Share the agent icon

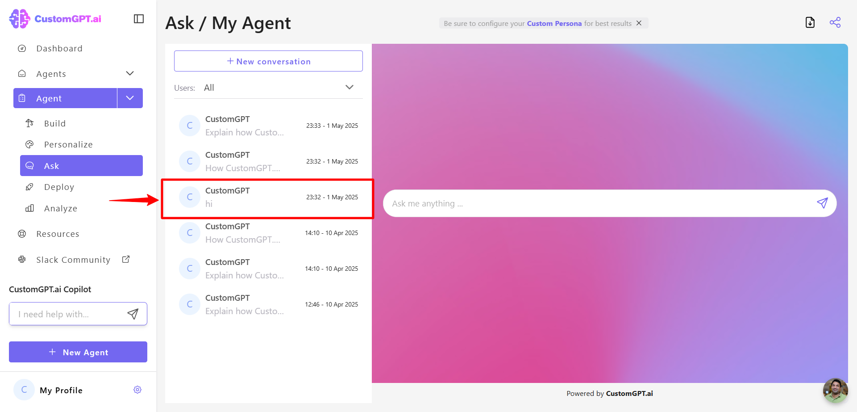click(x=835, y=22)
